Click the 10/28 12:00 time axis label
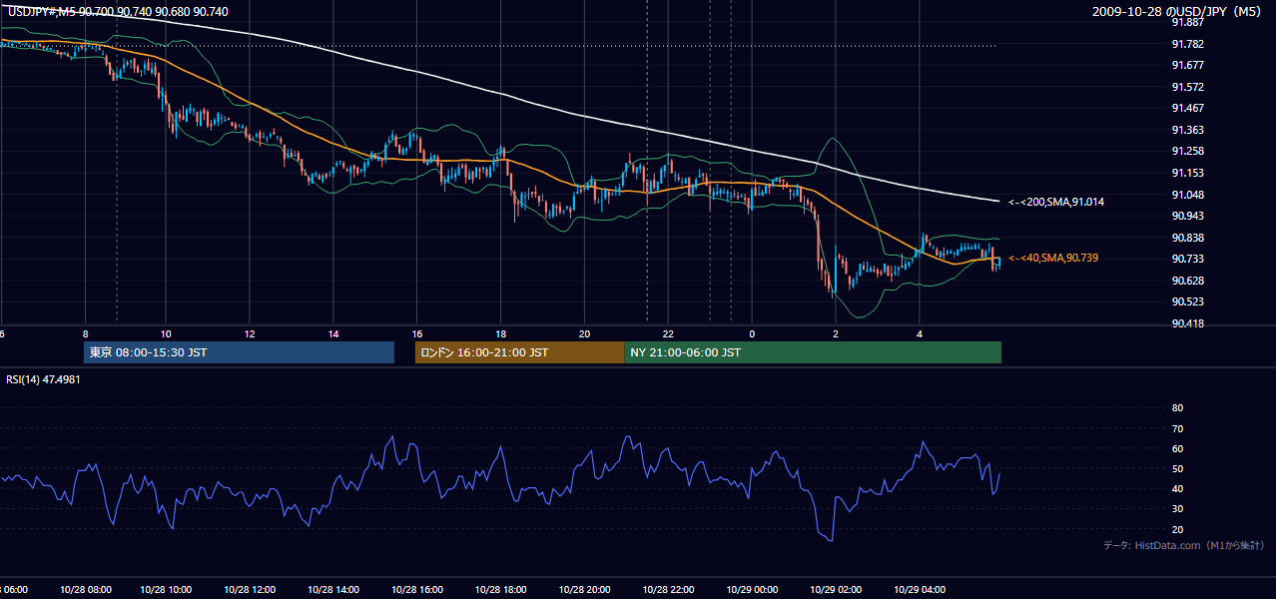 249,589
